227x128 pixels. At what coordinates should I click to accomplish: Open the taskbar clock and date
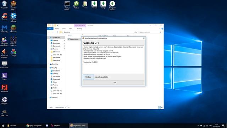pyautogui.click(x=216, y=126)
